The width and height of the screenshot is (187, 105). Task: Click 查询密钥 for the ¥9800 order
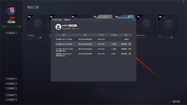(x=124, y=44)
